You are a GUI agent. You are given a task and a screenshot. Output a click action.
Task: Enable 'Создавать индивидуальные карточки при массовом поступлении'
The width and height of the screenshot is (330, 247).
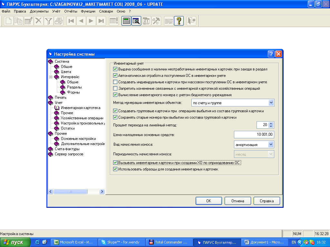pyautogui.click(x=115, y=82)
